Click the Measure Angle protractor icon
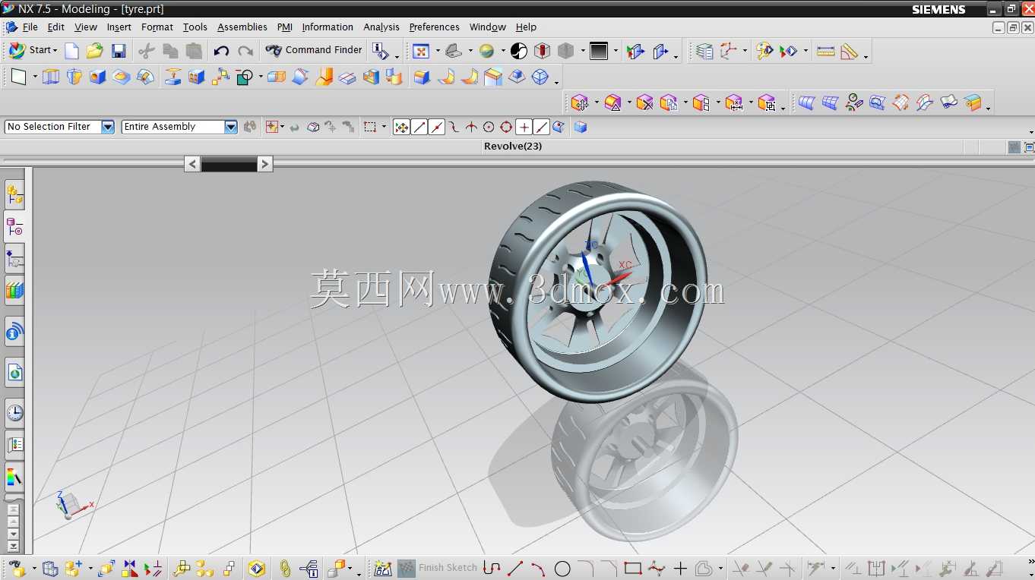 [x=850, y=51]
